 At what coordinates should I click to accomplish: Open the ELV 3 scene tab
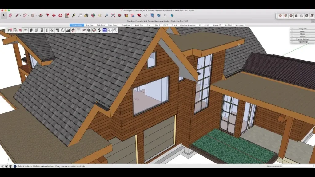pyautogui.click(x=166, y=25)
